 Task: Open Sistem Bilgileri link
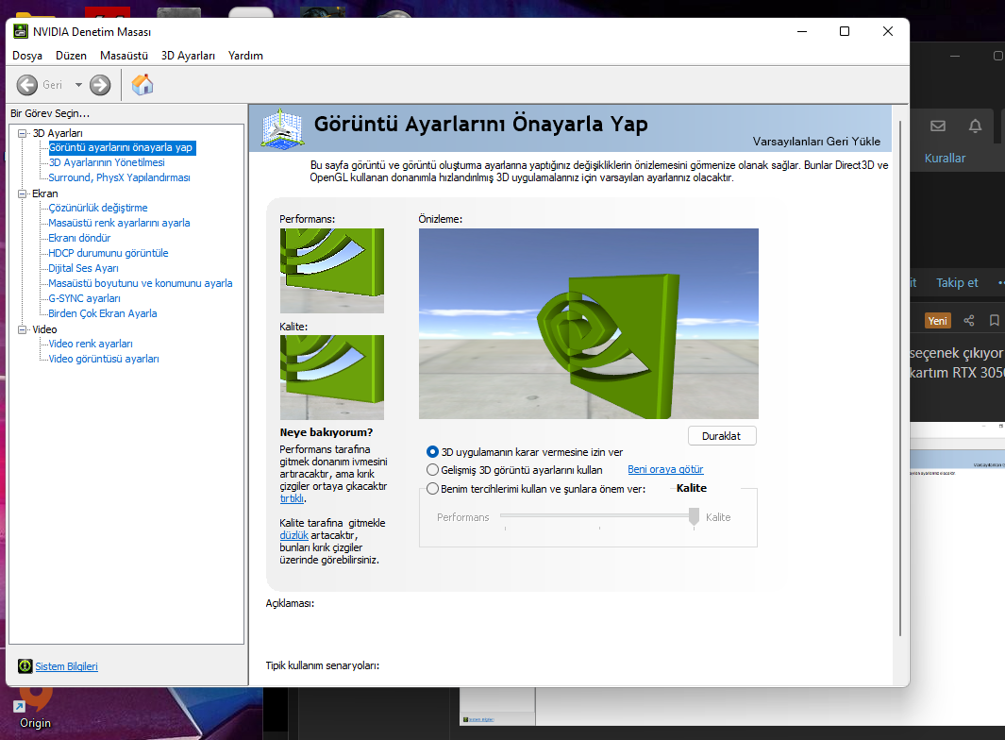tap(66, 666)
